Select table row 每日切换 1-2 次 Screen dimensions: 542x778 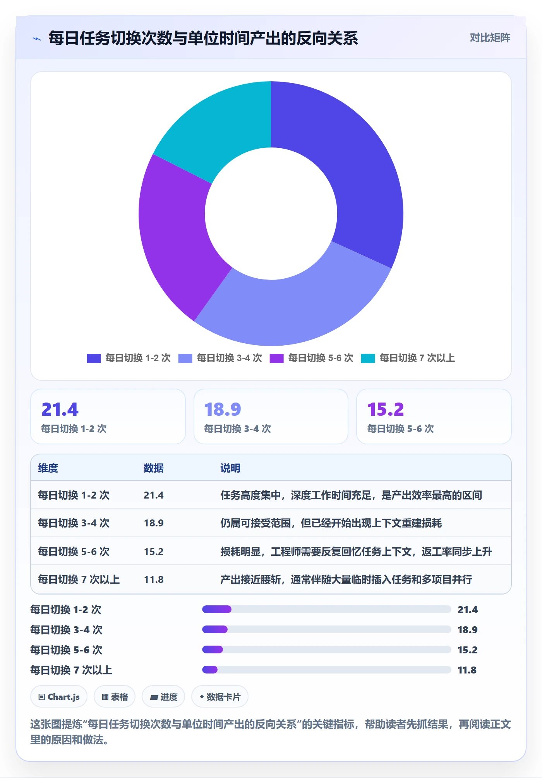coord(271,495)
